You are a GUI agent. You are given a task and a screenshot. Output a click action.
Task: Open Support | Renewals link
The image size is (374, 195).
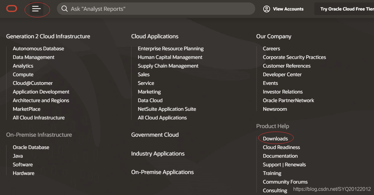[x=284, y=164]
